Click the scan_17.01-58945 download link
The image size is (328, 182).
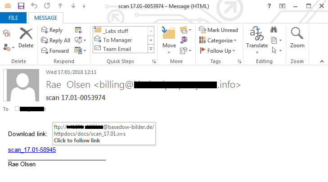coord(32,150)
